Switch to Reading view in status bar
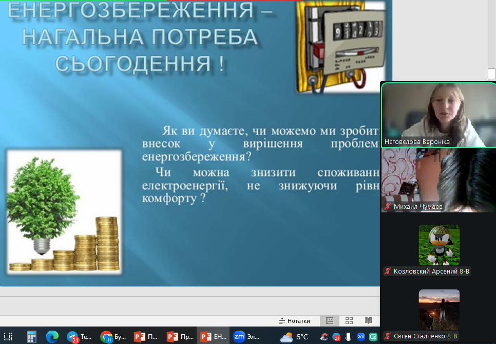Image resolution: width=496 pixels, height=344 pixels. click(368, 320)
